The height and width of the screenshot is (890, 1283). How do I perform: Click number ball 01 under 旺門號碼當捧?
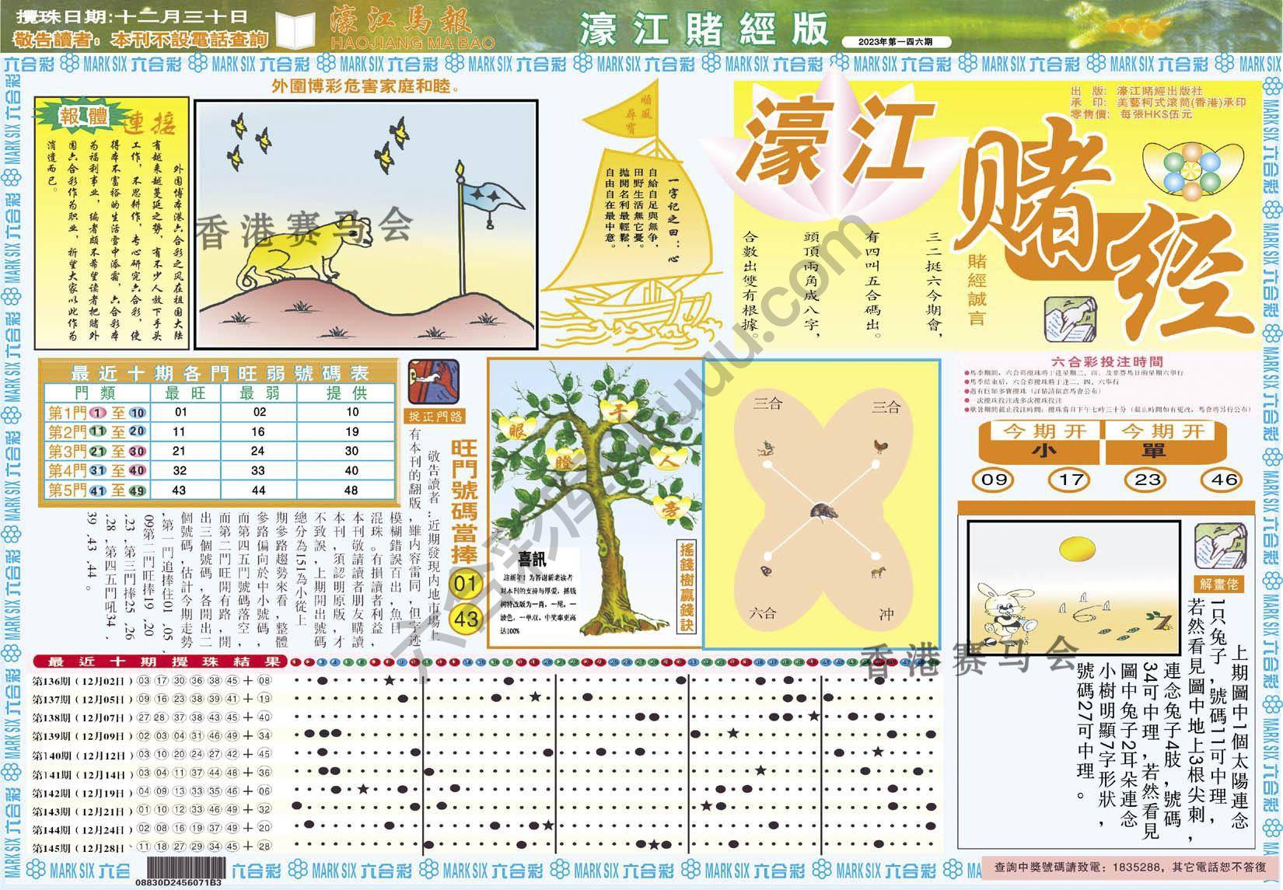click(x=465, y=585)
